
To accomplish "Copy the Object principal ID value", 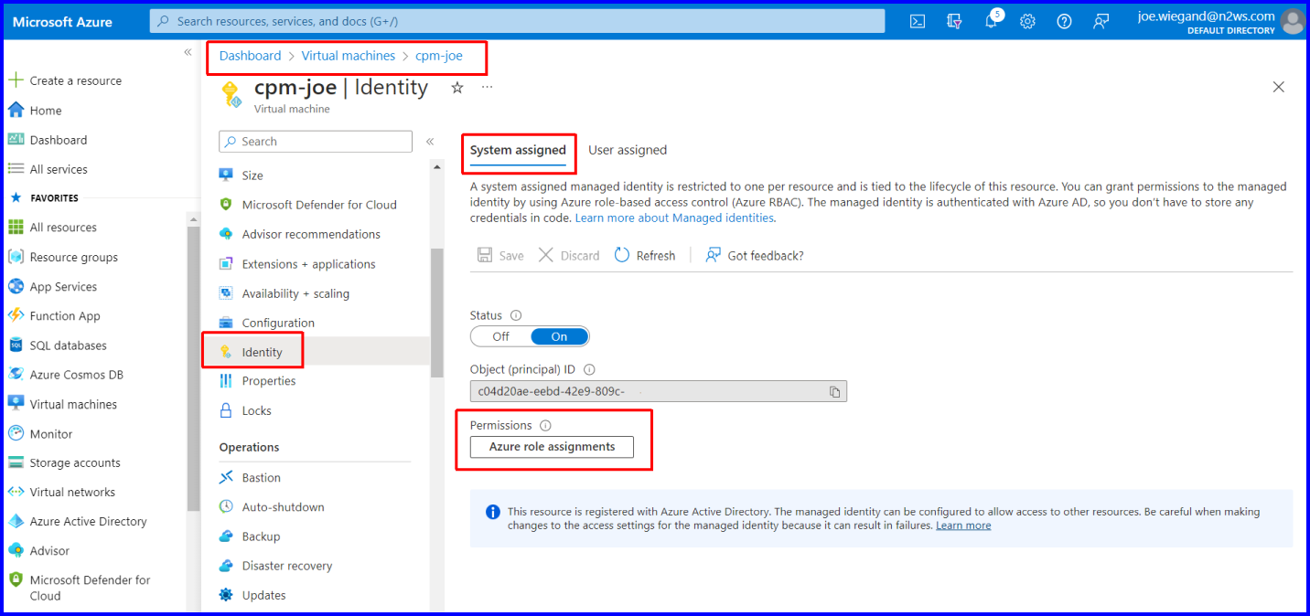I will [x=834, y=391].
